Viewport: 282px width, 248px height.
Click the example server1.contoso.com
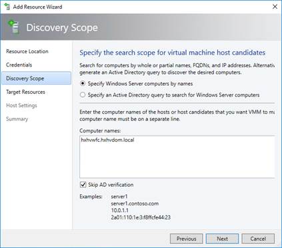click(135, 203)
